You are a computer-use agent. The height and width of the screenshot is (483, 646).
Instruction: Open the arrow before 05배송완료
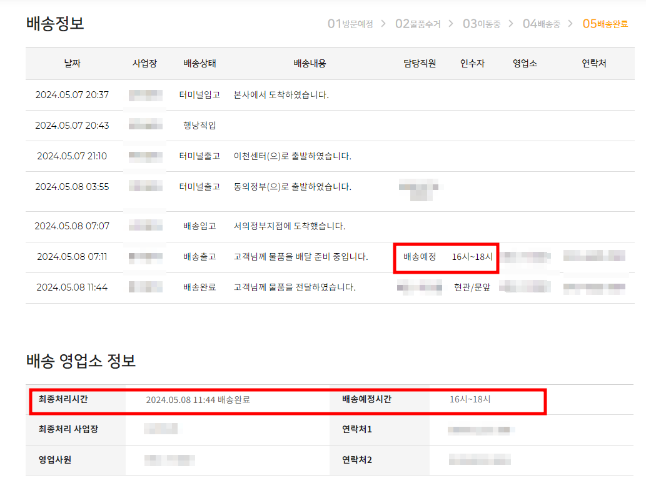pos(571,24)
